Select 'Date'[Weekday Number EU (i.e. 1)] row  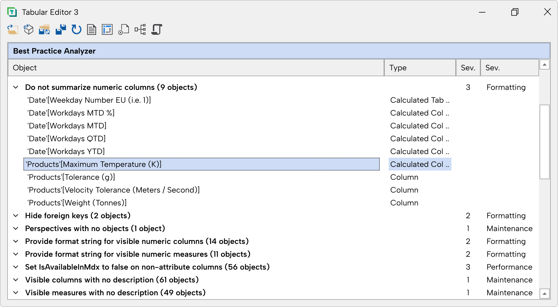coord(202,100)
